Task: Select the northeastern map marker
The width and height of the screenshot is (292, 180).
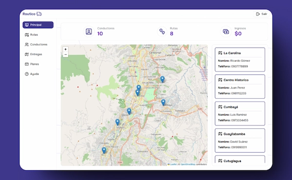Action: 163,79
